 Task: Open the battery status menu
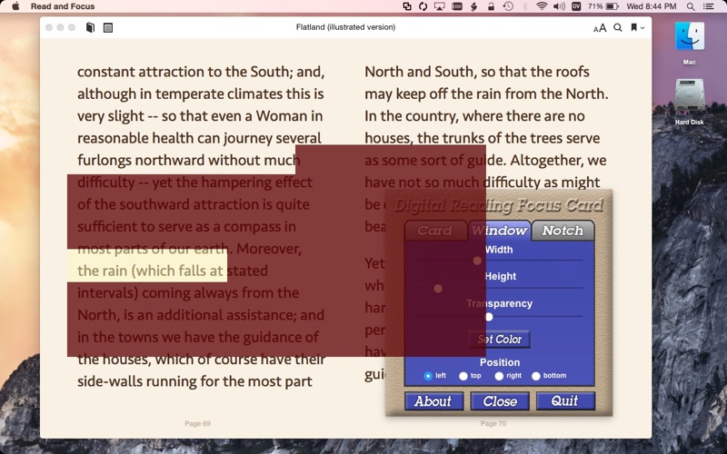(x=603, y=6)
